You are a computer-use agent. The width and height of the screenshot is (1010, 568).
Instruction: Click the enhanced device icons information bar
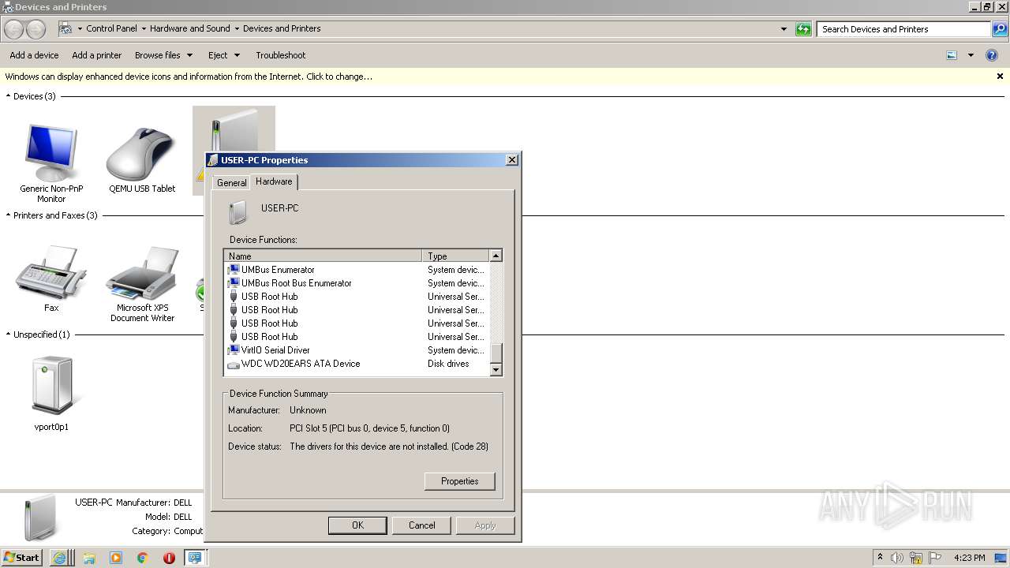pyautogui.click(x=189, y=77)
